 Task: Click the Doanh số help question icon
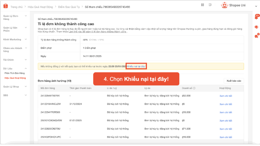[194, 88]
